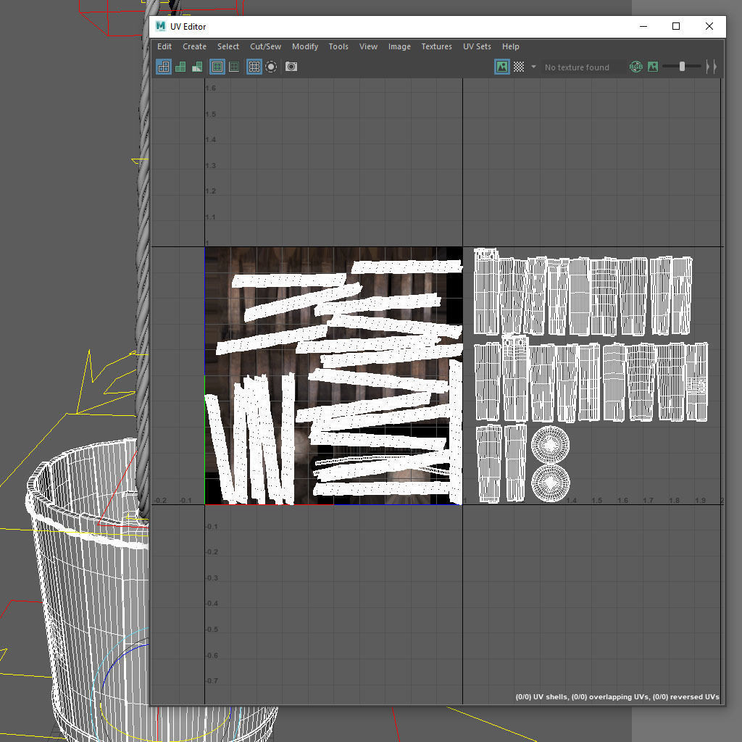
Task: Minimize the UV Editor window
Action: click(x=643, y=27)
